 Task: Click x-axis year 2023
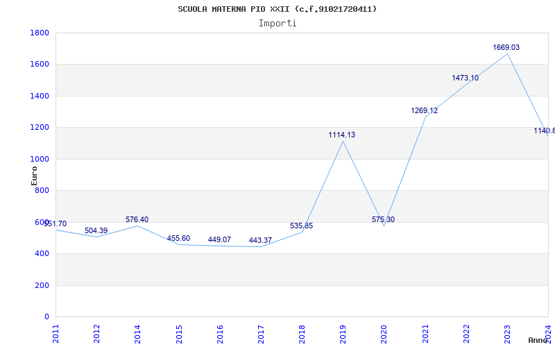pyautogui.click(x=508, y=334)
